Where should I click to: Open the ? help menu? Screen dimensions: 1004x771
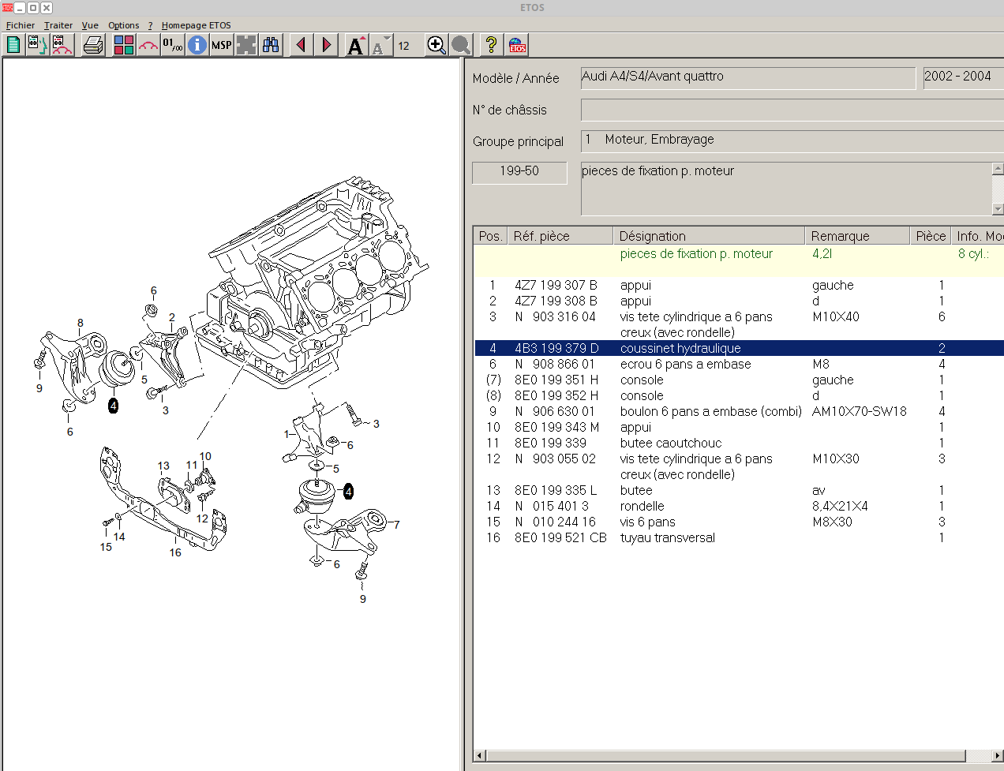pyautogui.click(x=150, y=25)
